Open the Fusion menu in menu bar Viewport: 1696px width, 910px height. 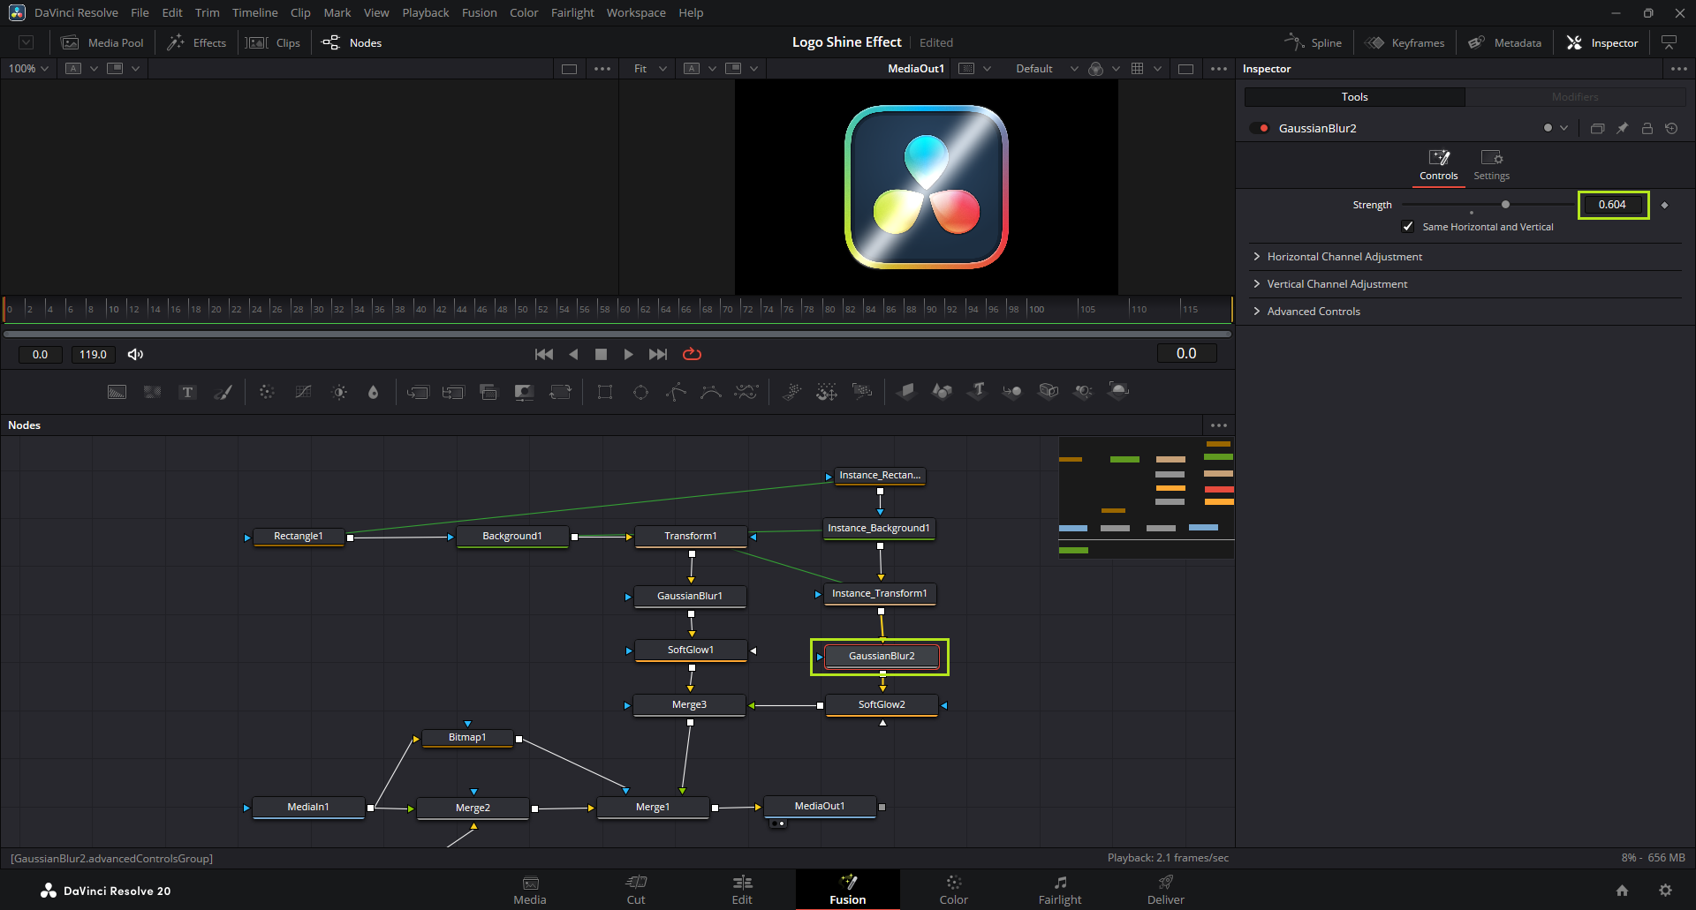479,12
